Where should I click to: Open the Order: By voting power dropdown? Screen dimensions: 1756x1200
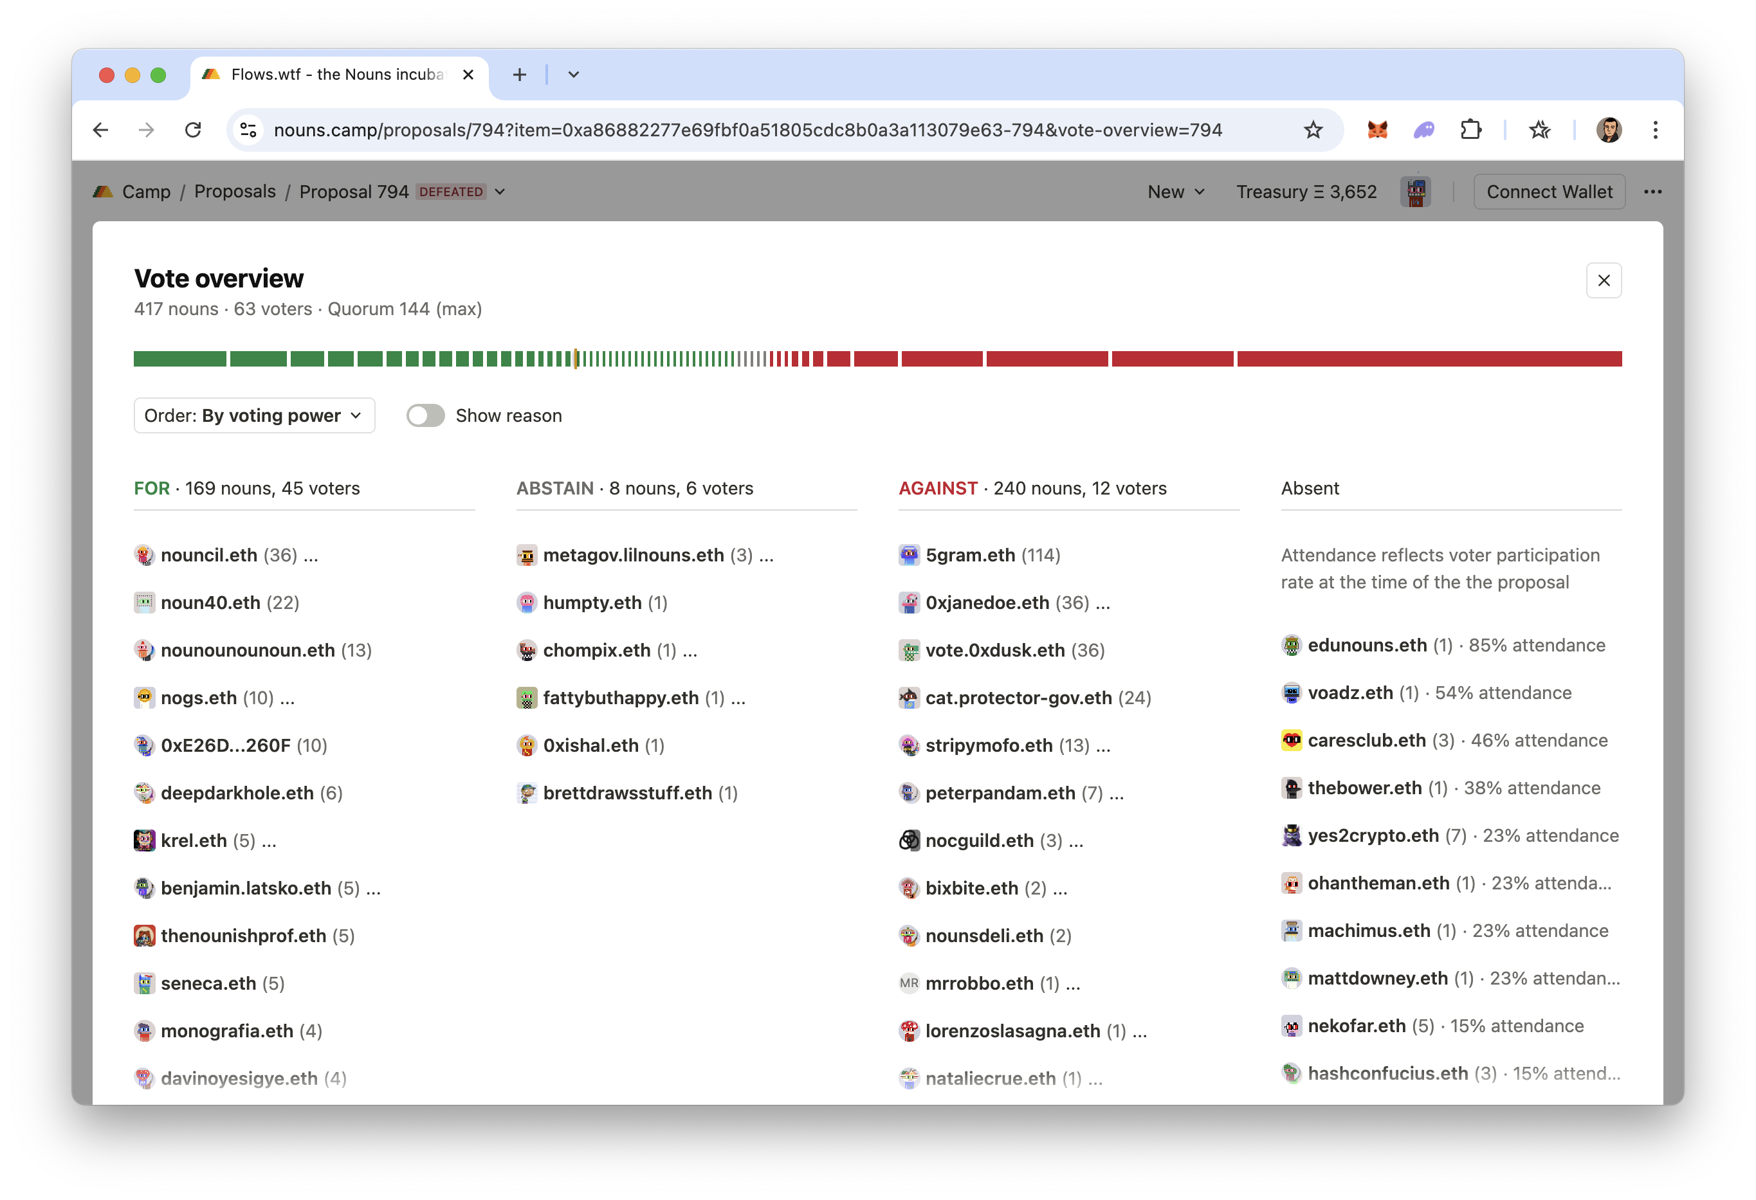point(254,415)
